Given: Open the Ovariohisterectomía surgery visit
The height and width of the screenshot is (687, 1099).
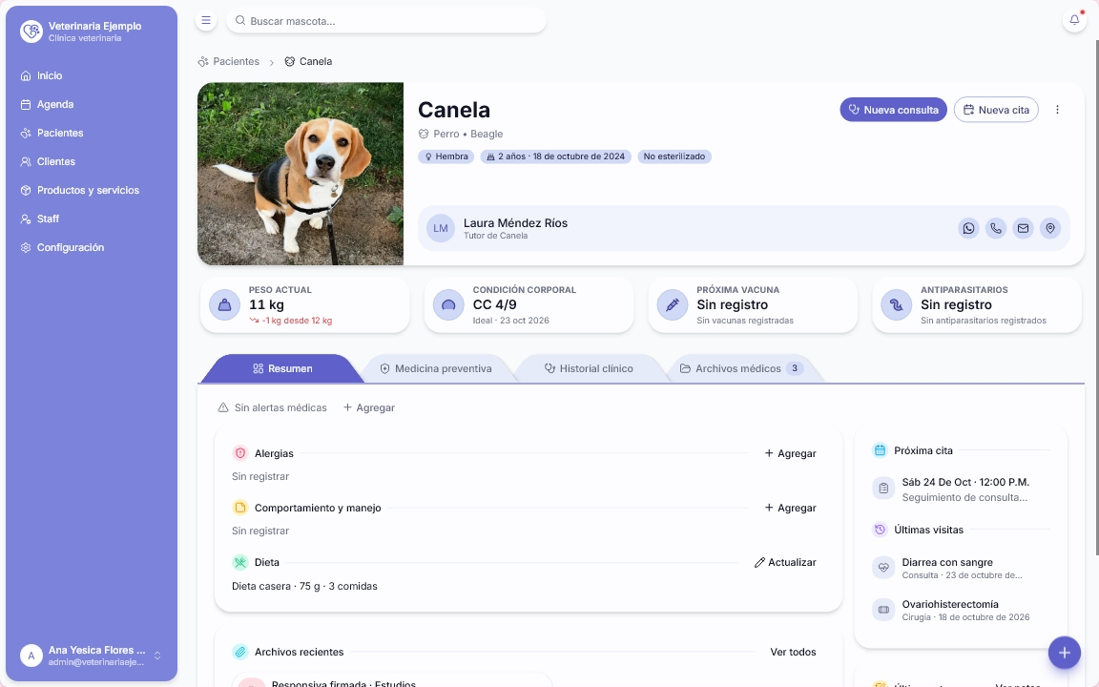Looking at the screenshot, I should (961, 610).
